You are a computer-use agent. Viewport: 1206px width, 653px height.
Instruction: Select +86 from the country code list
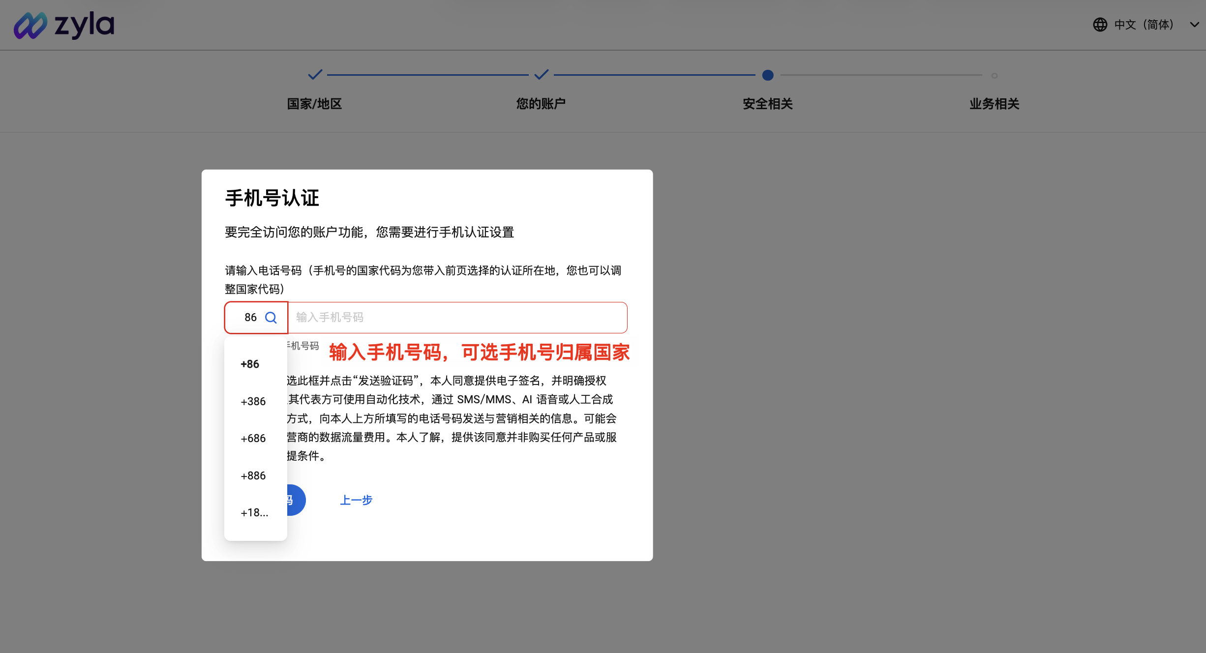pyautogui.click(x=249, y=364)
